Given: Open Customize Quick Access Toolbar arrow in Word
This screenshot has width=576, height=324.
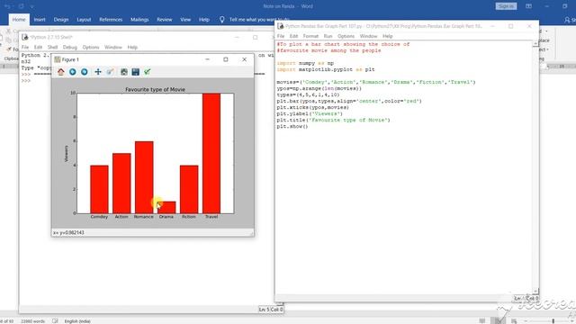Looking at the screenshot, I should pos(32,6).
